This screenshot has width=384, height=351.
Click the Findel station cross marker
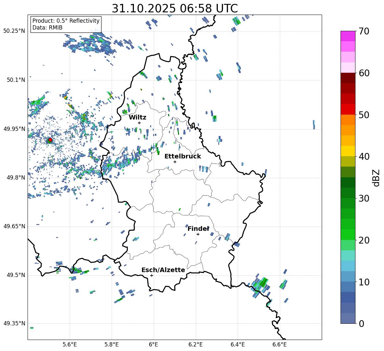(198, 234)
